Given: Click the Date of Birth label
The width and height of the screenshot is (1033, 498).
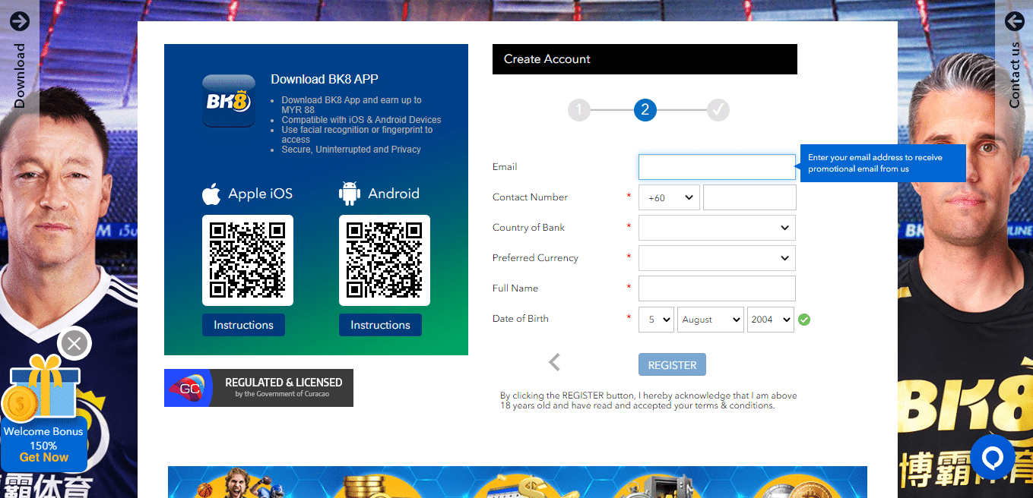Looking at the screenshot, I should (x=521, y=319).
